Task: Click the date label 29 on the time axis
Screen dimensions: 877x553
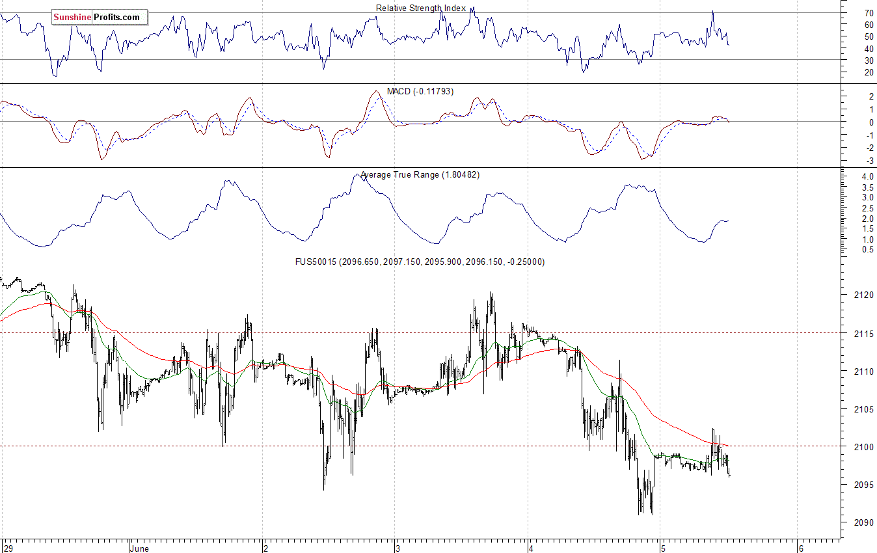Action: [x=8, y=548]
